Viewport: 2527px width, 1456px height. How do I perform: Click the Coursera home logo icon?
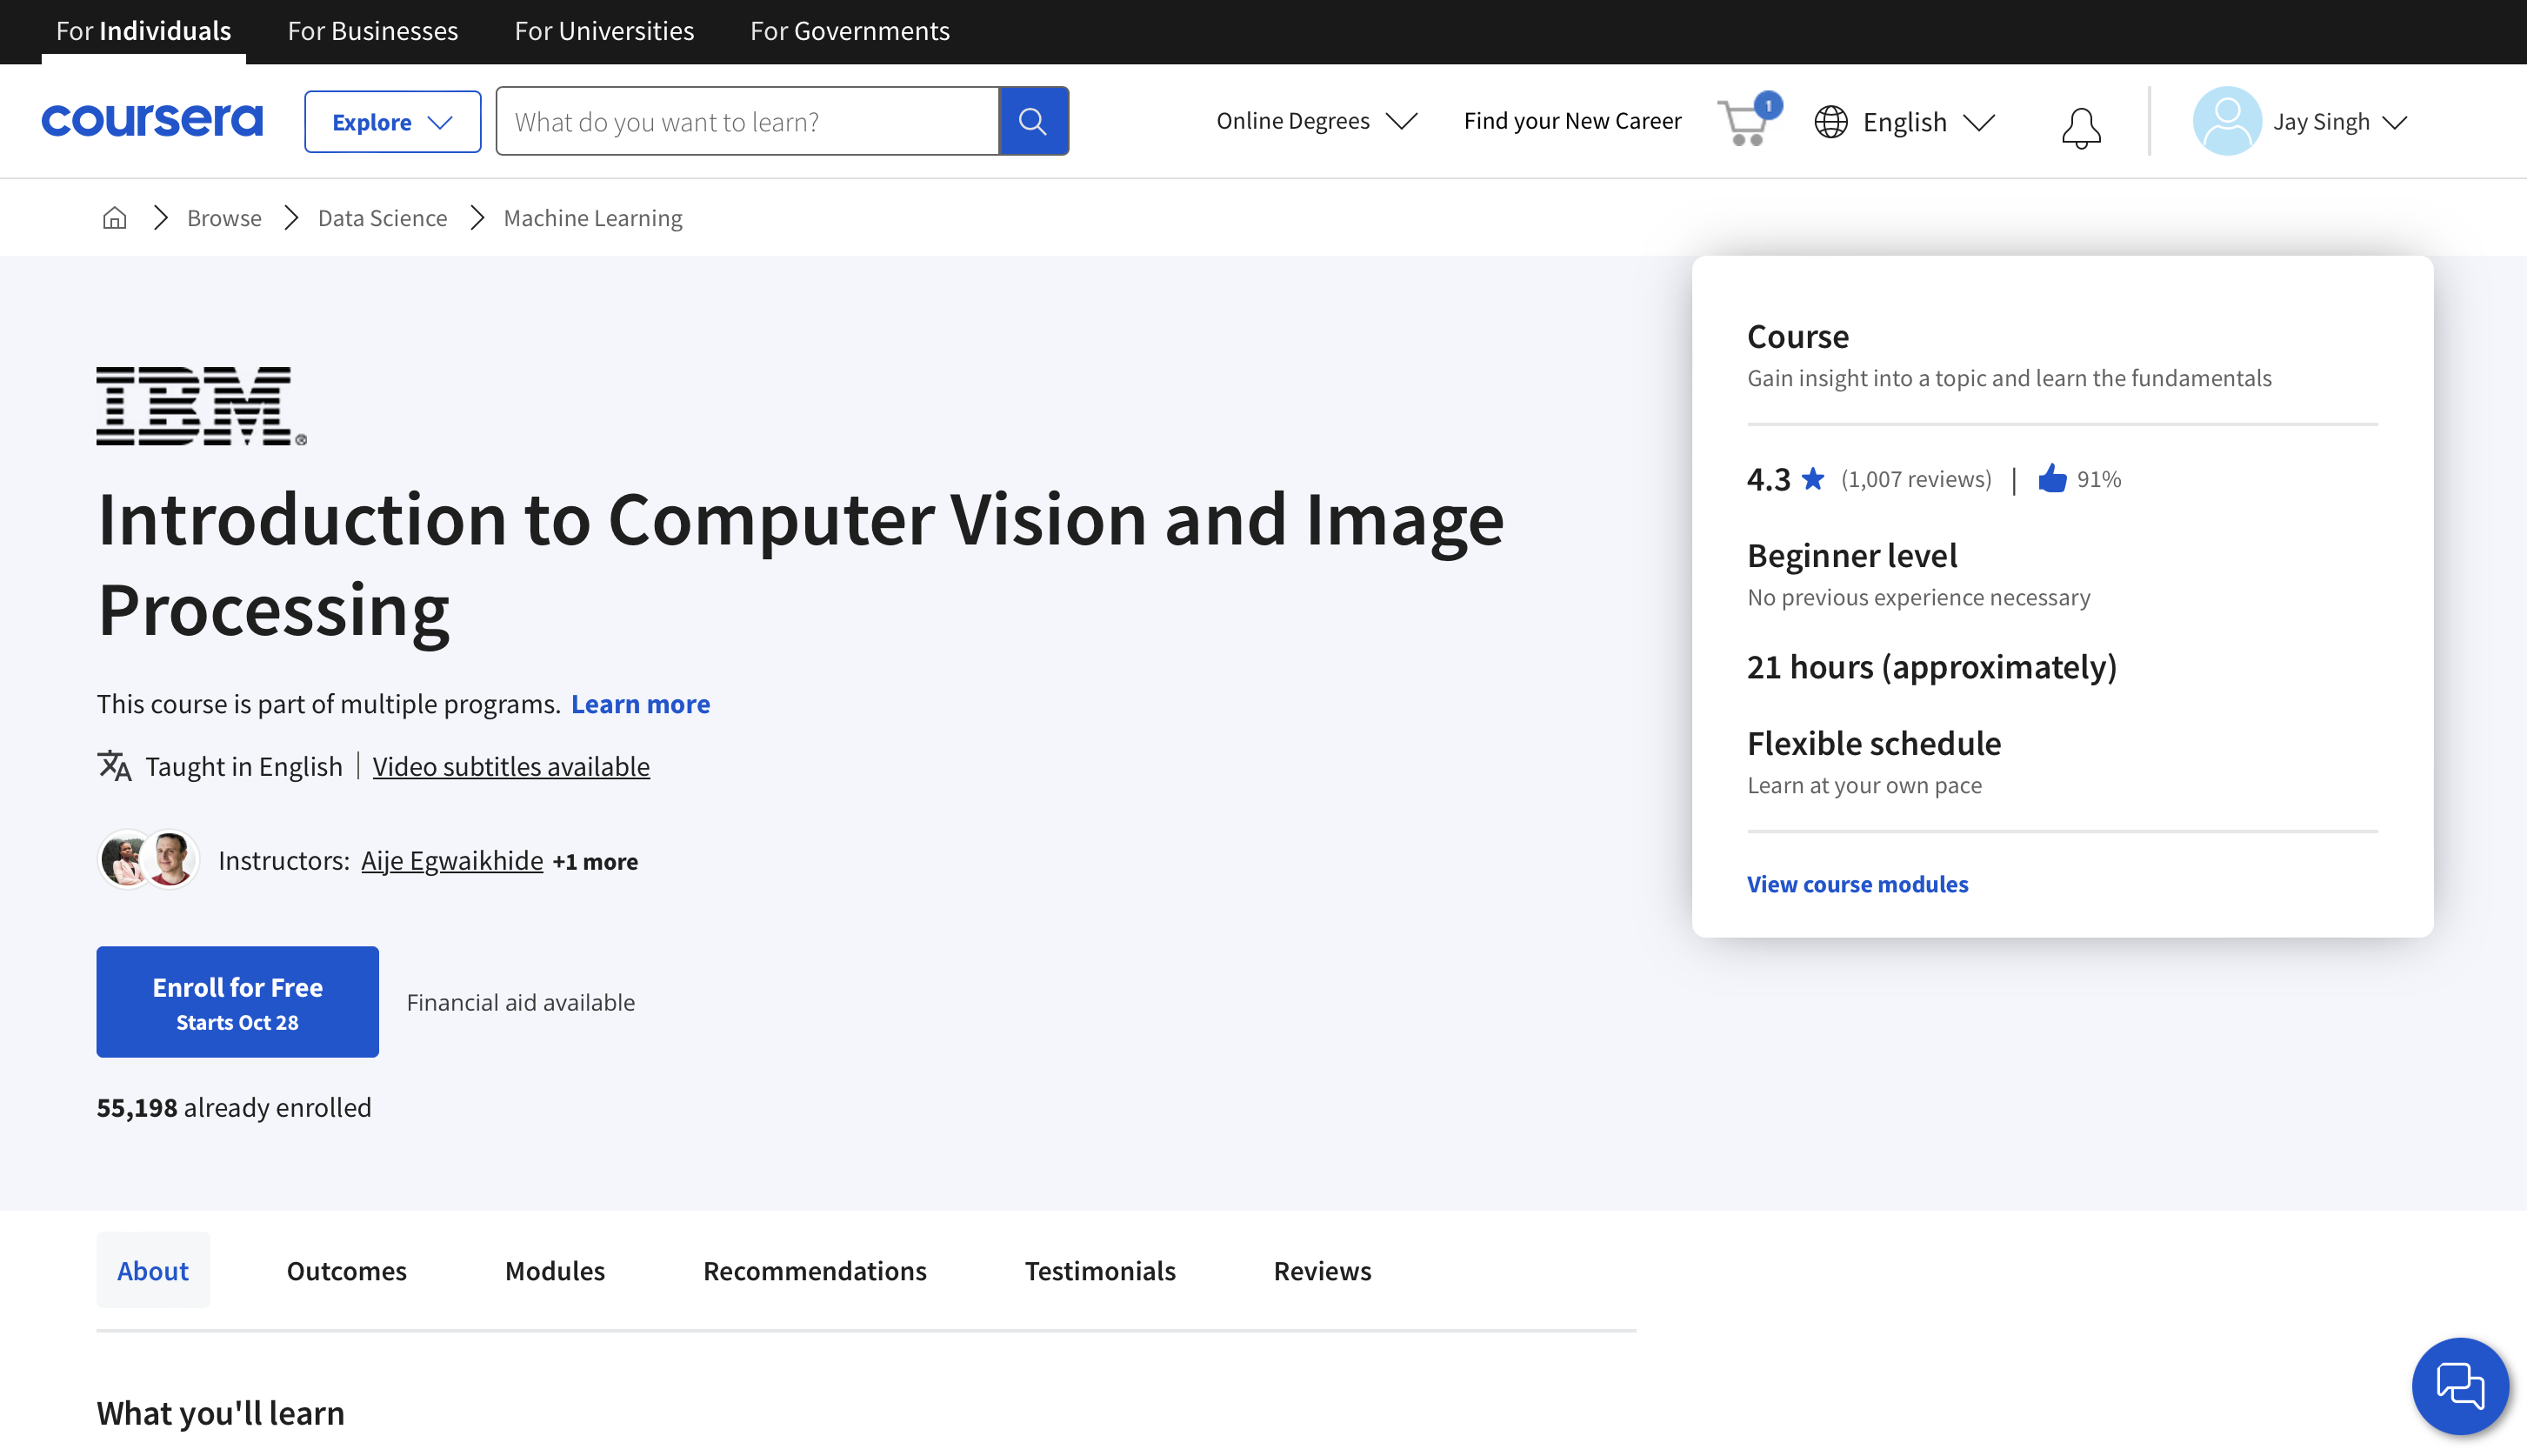tap(151, 120)
